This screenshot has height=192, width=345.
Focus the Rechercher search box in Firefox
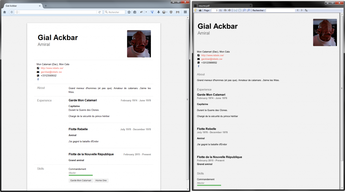coord(115,12)
